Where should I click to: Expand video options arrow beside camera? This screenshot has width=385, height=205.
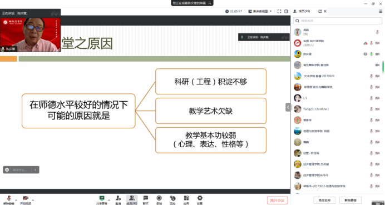[x=33, y=200]
